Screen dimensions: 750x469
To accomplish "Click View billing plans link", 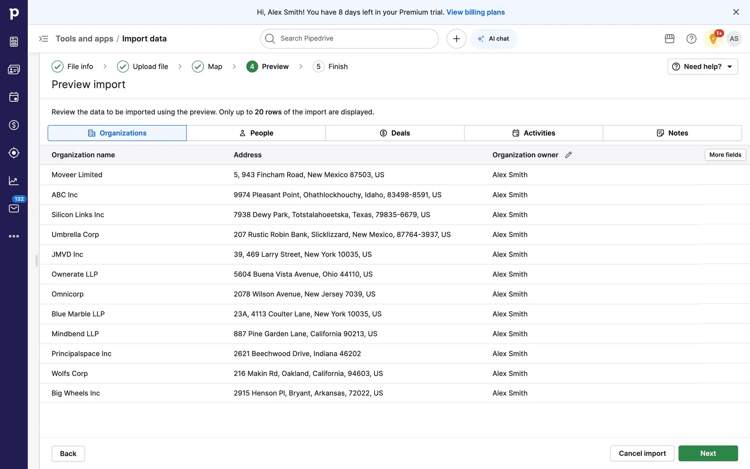I will pyautogui.click(x=475, y=12).
